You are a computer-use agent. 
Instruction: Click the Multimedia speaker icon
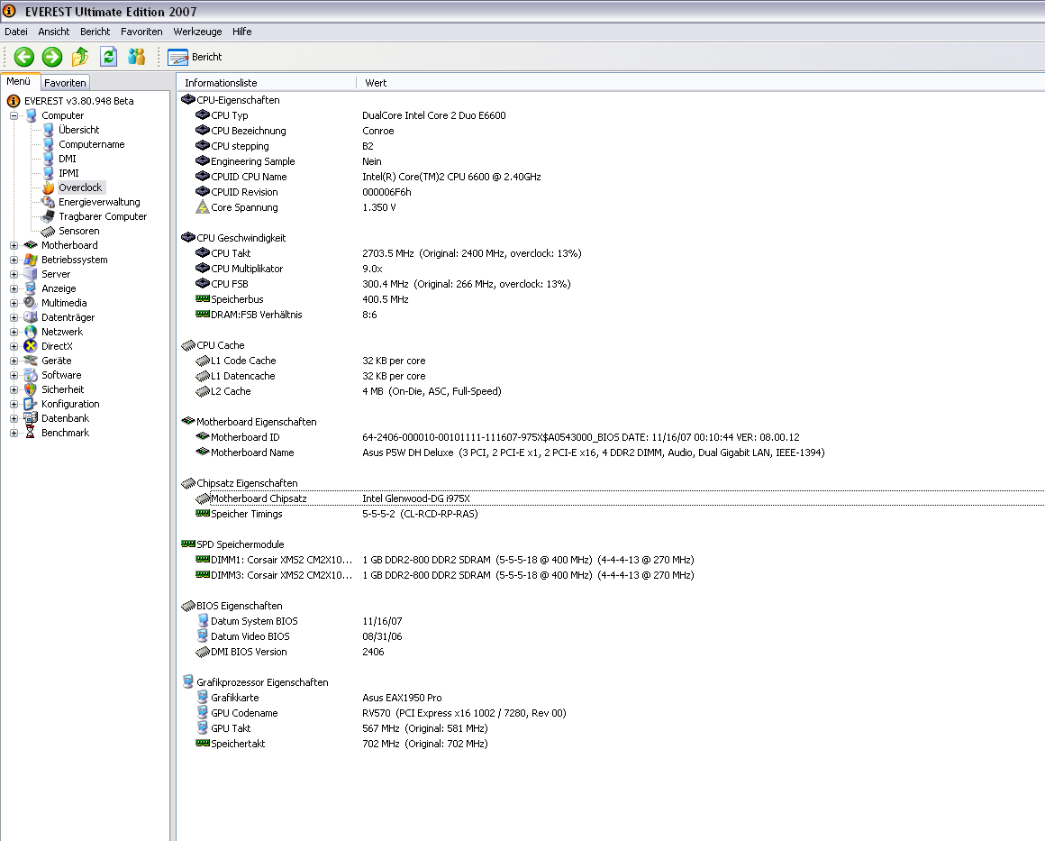pyautogui.click(x=30, y=303)
